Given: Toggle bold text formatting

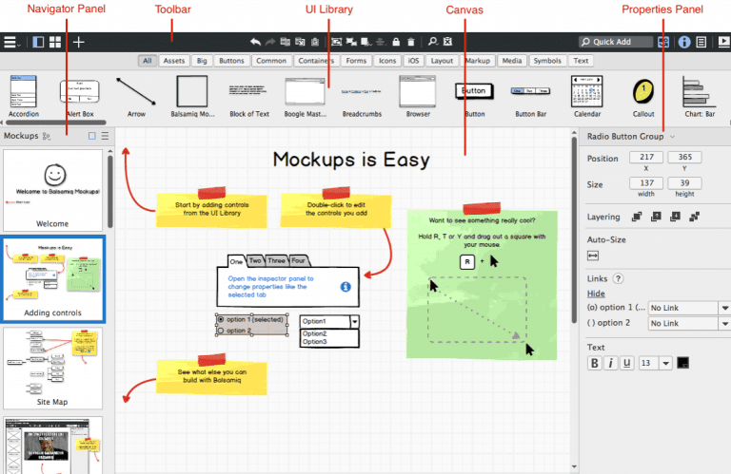Looking at the screenshot, I should click(595, 363).
